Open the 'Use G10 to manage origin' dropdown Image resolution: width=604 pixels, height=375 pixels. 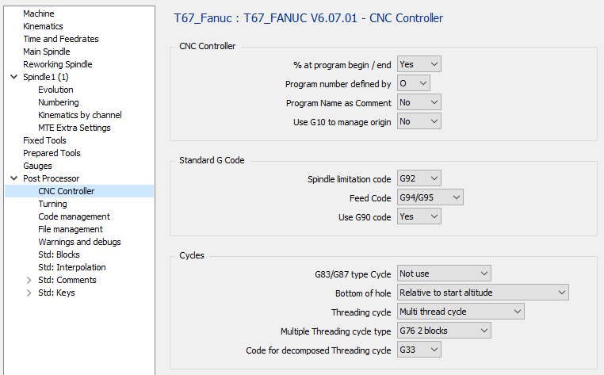click(419, 121)
